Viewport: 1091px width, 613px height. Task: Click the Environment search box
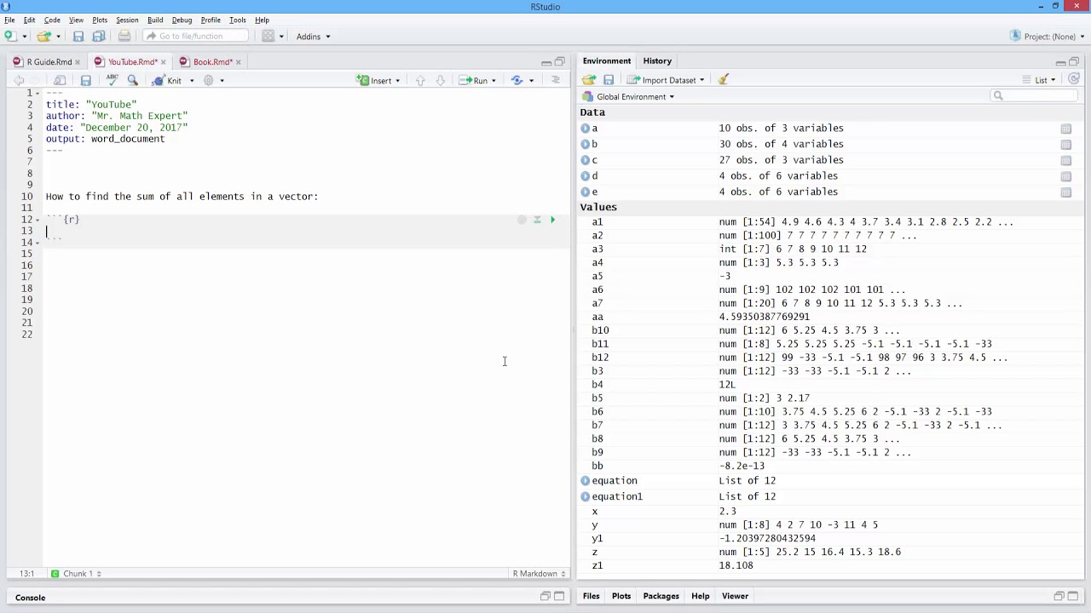click(x=1033, y=95)
